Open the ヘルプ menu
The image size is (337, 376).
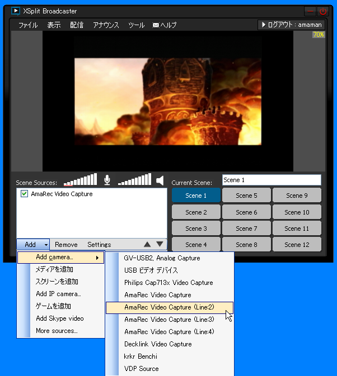tap(168, 25)
